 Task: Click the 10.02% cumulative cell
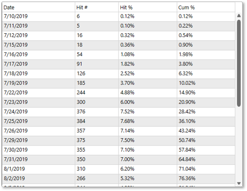pyautogui.click(x=206, y=83)
